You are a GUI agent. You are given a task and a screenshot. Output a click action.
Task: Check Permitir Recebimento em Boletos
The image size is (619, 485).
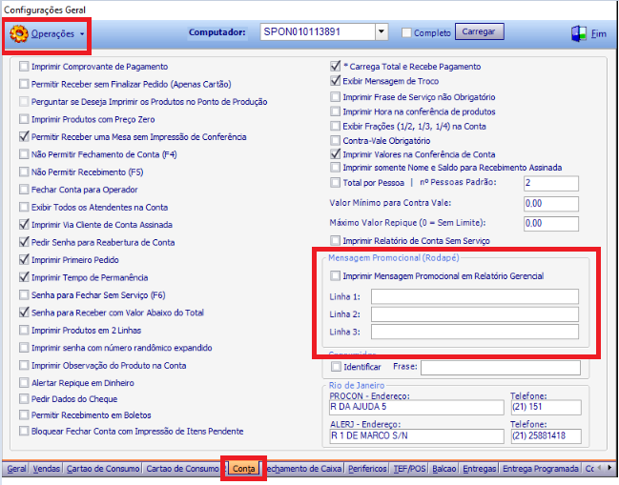tap(24, 414)
